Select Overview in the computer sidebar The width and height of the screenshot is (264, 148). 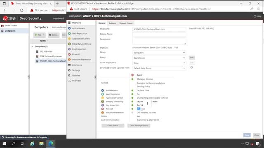tap(76, 23)
